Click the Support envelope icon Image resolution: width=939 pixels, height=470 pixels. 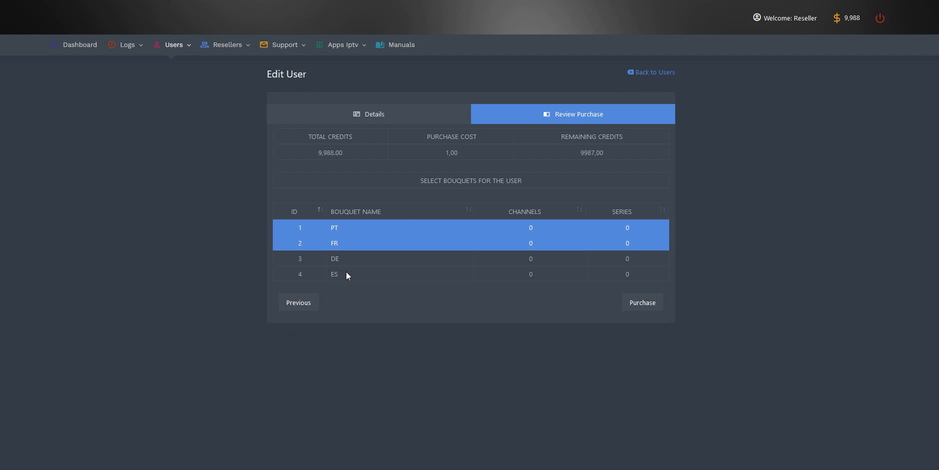click(x=264, y=45)
